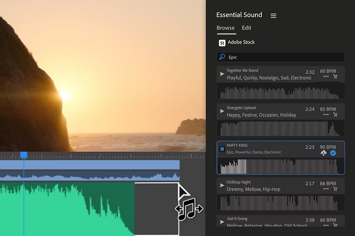Purchase Got It Going with the cart button
The image size is (355, 236).
[x=335, y=226]
